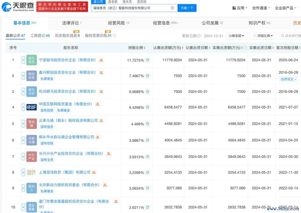This screenshot has height=213, width=301.
Task: Open shareholder link 北京新动力股权投资基金
Action: (69, 185)
